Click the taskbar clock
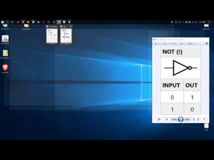Screen dimensions: 214x160 pos(202,22)
